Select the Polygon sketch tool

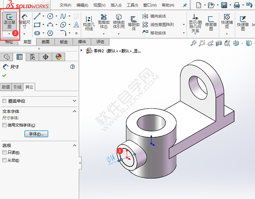[x=50, y=33]
